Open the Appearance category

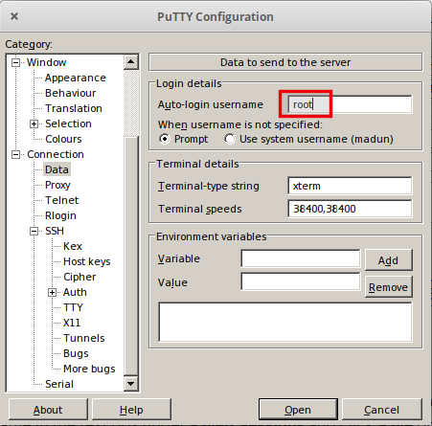pos(76,78)
